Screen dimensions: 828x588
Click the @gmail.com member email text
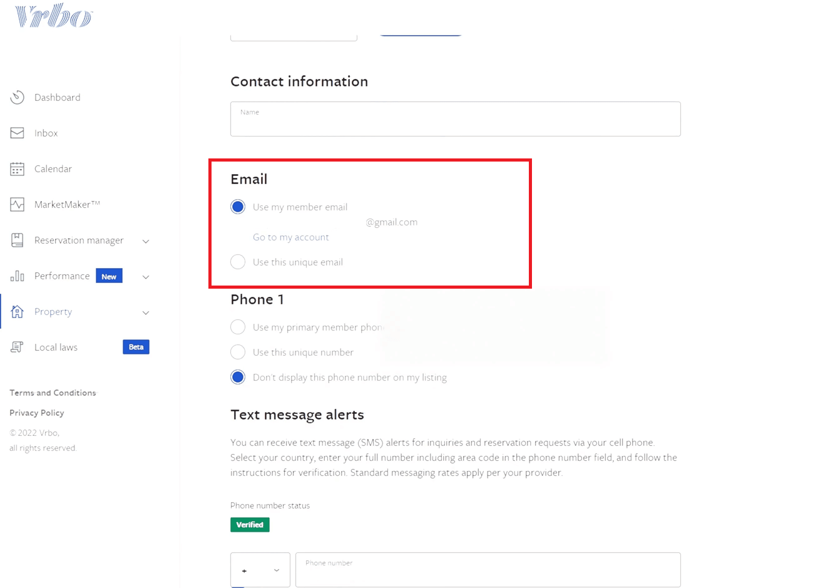click(392, 222)
